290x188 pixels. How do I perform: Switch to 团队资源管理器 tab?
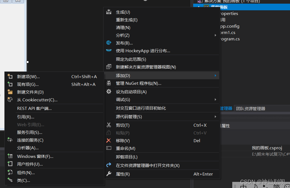coord(250,109)
